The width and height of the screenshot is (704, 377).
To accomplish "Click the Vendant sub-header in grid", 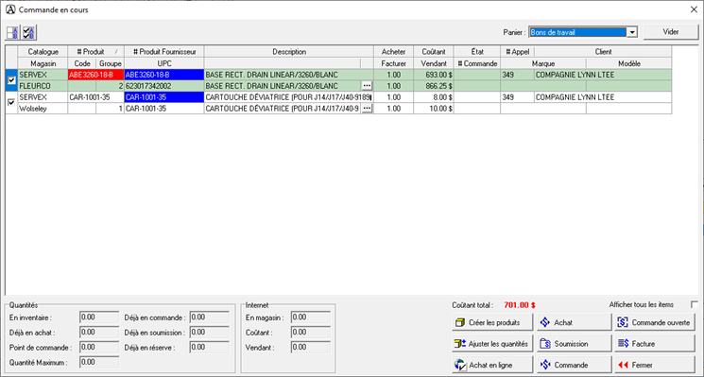I will pyautogui.click(x=434, y=63).
